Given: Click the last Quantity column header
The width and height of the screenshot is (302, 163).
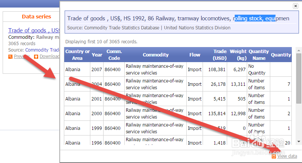Looking at the screenshot, I should [281, 55].
